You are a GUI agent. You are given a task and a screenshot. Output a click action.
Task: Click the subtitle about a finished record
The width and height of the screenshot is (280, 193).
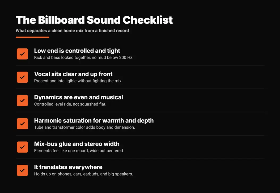point(72,31)
